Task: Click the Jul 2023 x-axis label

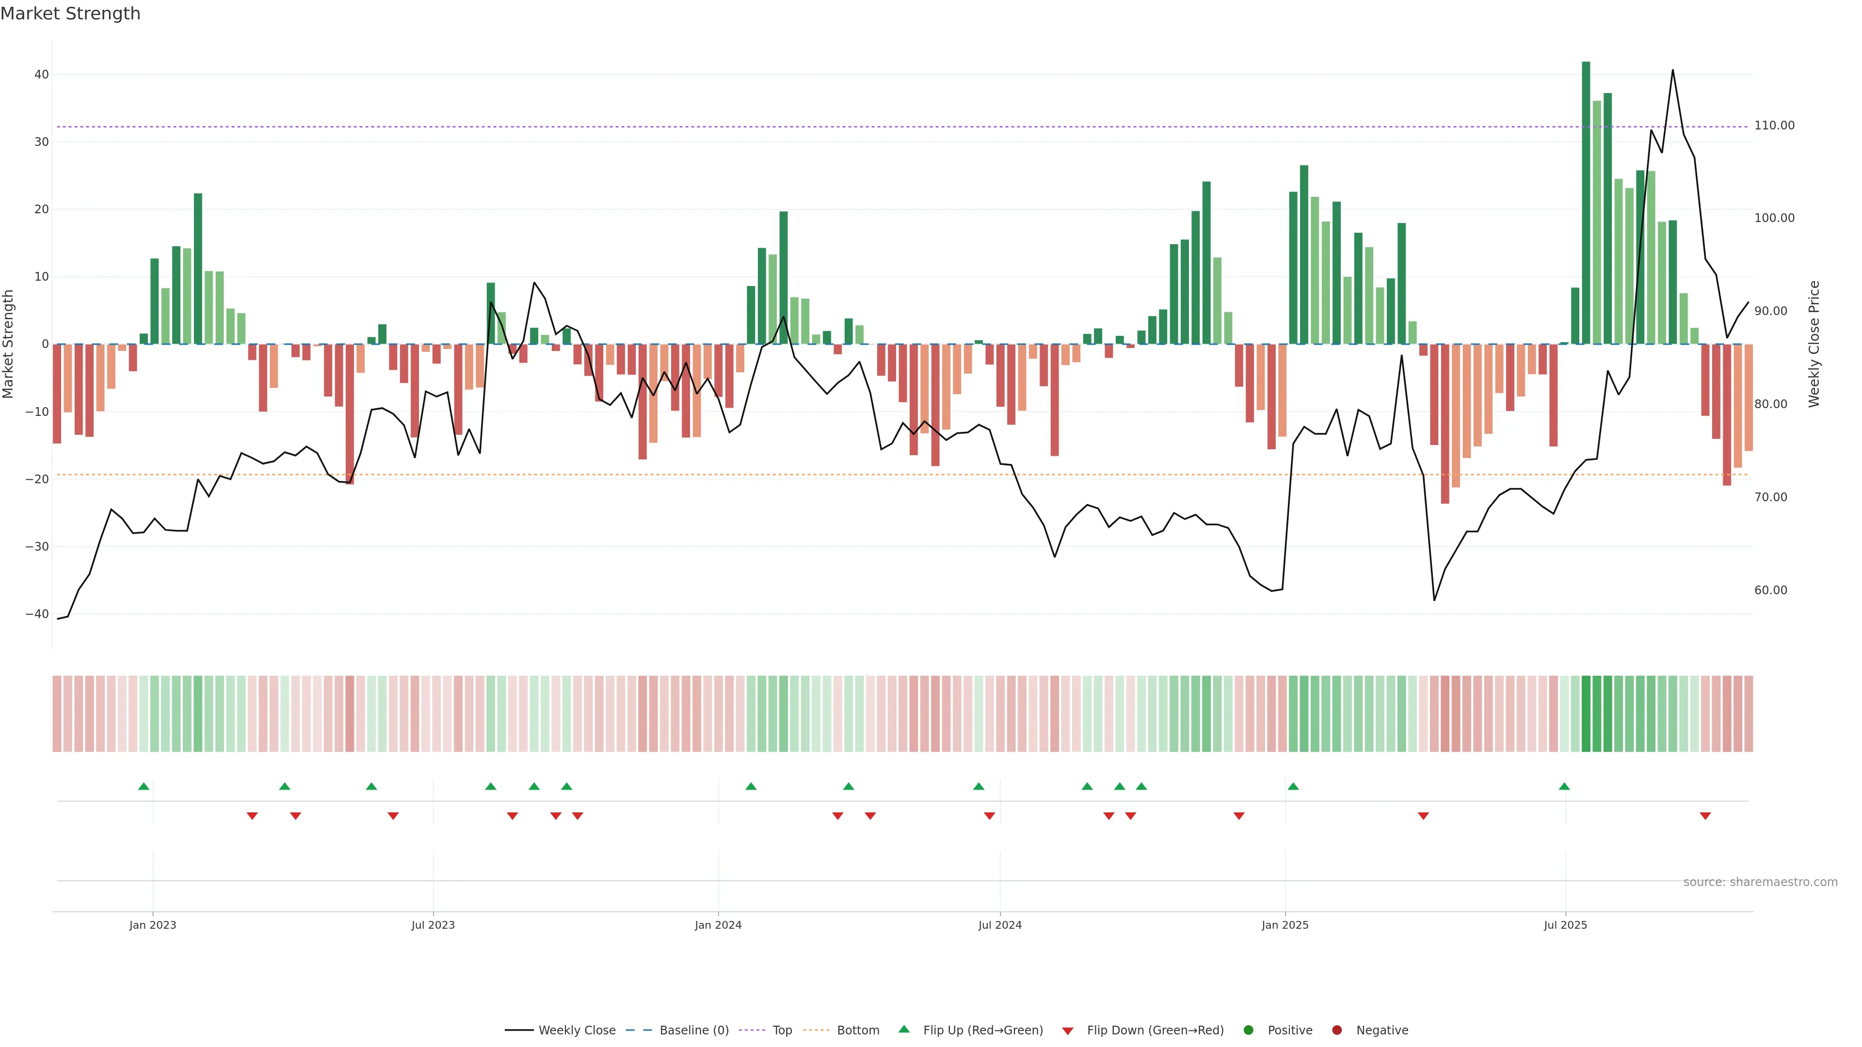Action: tap(433, 925)
